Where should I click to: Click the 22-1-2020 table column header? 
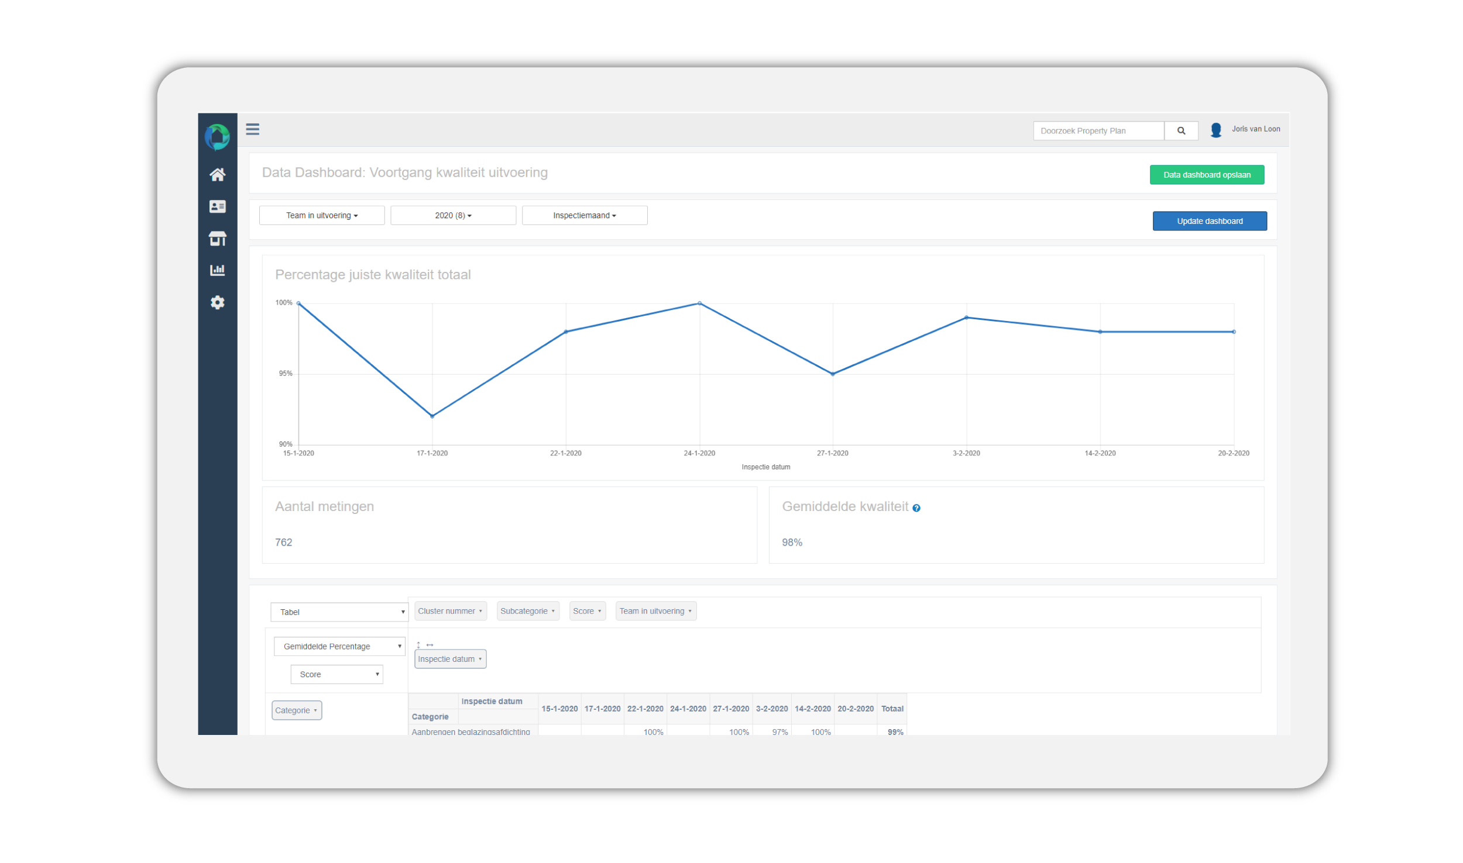point(645,709)
